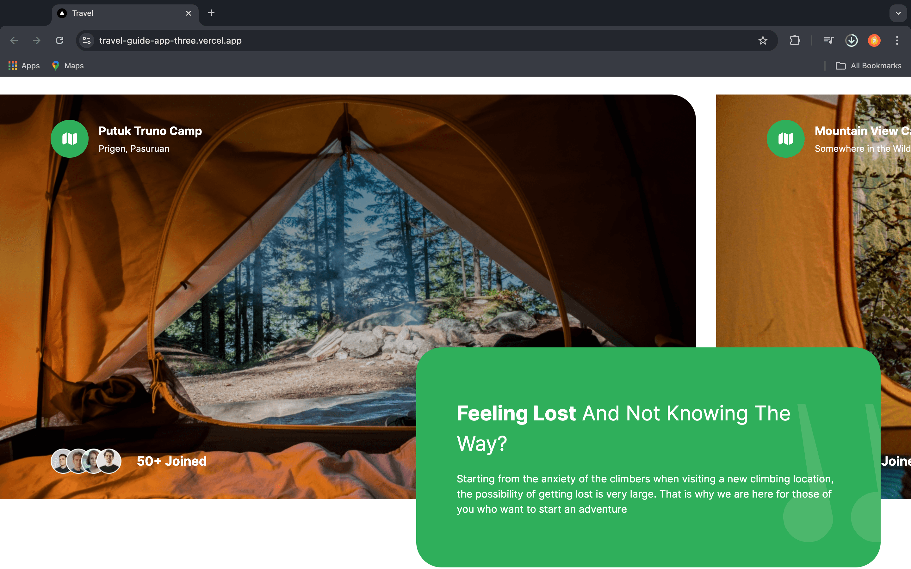911x569 pixels.
Task: Open a new tab with the plus button
Action: click(x=211, y=13)
